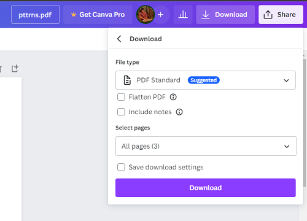Click Get Canva Pro
Viewport: 307px width, 221px height.
tap(98, 15)
